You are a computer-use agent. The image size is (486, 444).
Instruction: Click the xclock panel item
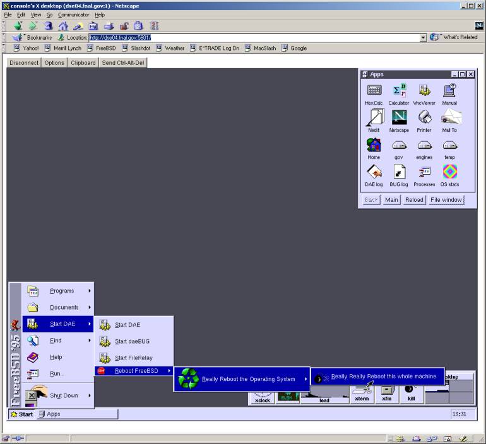click(262, 397)
